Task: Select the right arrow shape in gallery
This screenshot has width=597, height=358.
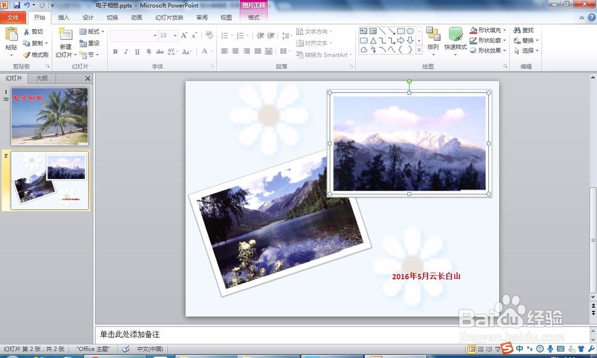Action: click(x=401, y=41)
